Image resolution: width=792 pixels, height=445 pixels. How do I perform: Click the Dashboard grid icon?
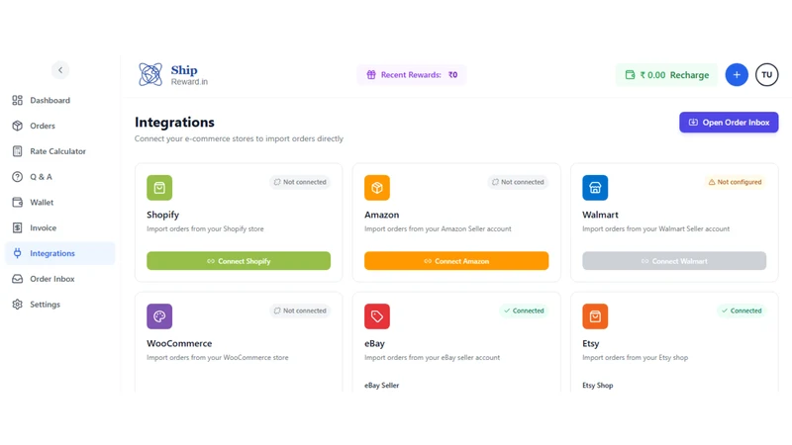click(x=17, y=101)
